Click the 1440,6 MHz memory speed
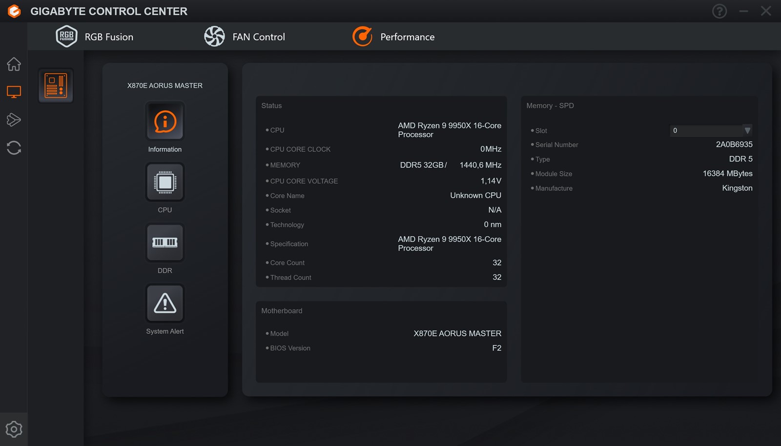The width and height of the screenshot is (781, 446). click(480, 165)
